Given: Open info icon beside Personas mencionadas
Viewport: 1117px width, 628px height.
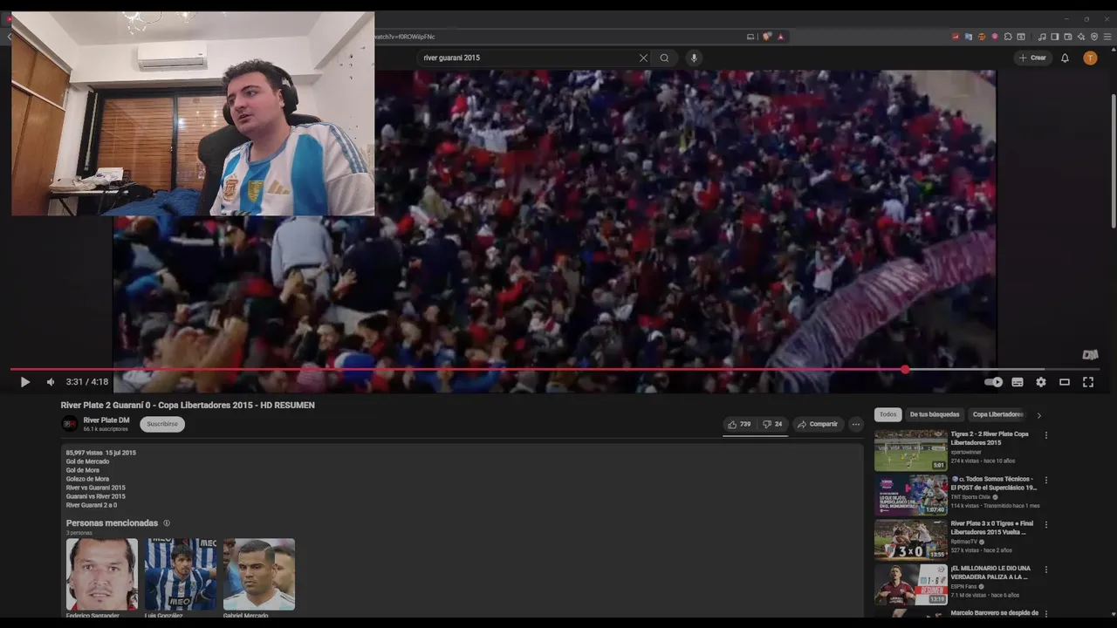Looking at the screenshot, I should point(167,523).
